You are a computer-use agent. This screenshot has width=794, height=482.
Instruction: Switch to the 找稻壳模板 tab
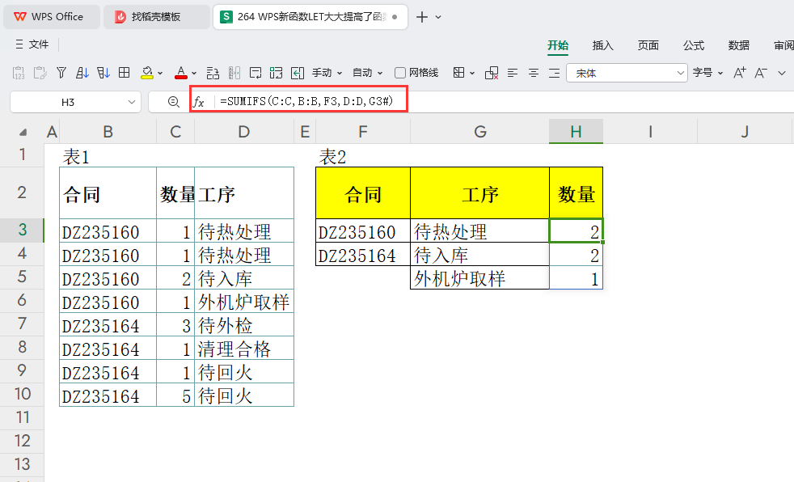[x=157, y=17]
